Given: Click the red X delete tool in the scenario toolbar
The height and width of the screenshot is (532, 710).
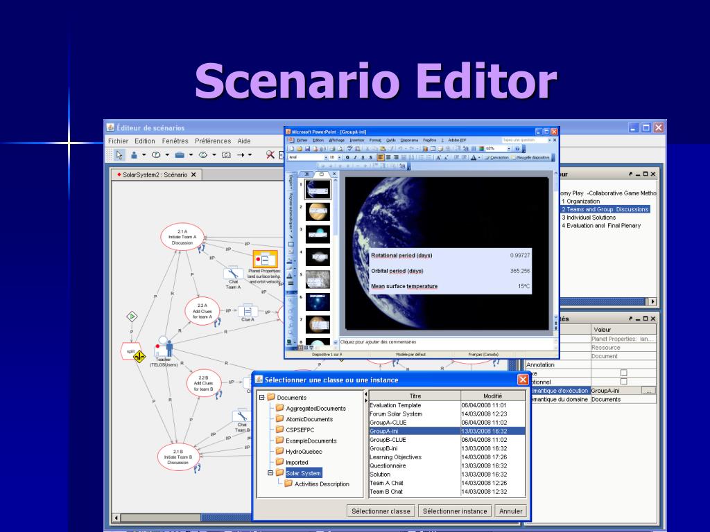Looking at the screenshot, I should (x=270, y=154).
